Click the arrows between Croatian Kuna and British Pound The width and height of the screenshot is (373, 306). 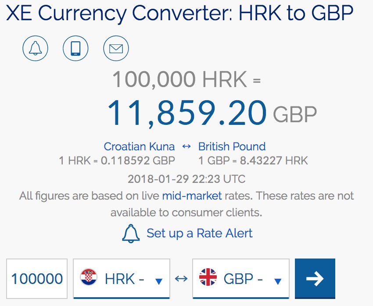click(186, 146)
